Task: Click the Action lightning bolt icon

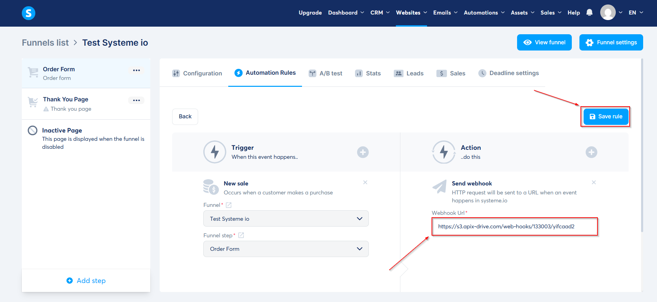Action: 444,152
